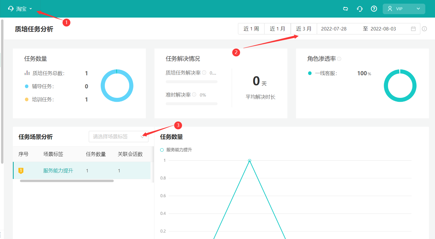Viewport: 435px width, 239px height.
Task: Select the 近 1 月 range tab
Action: tap(277, 29)
